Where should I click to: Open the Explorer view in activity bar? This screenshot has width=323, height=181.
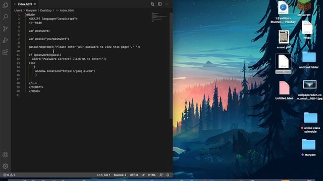6,5
